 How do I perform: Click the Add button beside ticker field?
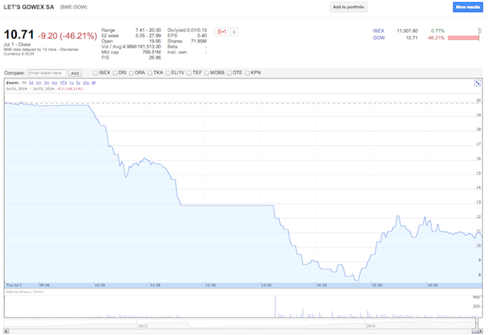(x=75, y=73)
